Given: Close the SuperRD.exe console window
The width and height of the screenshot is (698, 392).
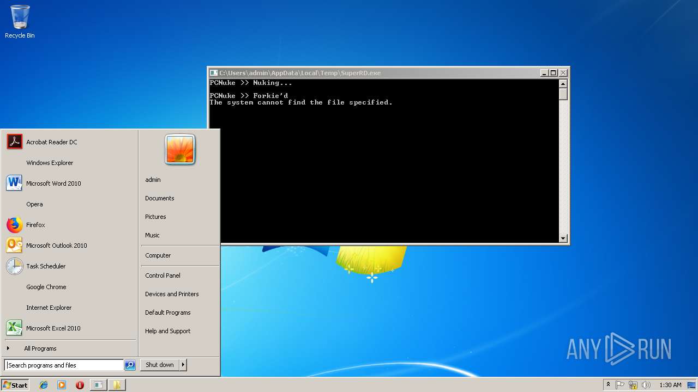Looking at the screenshot, I should coord(563,73).
